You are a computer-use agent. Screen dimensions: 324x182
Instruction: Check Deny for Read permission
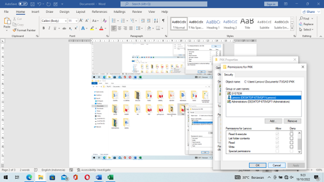pyautogui.click(x=292, y=143)
